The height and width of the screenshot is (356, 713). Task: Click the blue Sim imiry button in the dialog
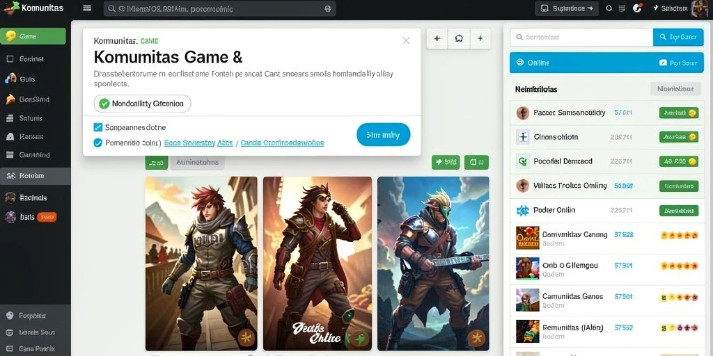[x=384, y=135]
